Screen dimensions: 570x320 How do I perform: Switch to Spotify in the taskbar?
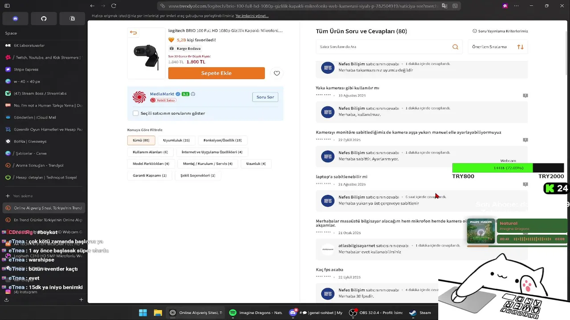click(256, 313)
